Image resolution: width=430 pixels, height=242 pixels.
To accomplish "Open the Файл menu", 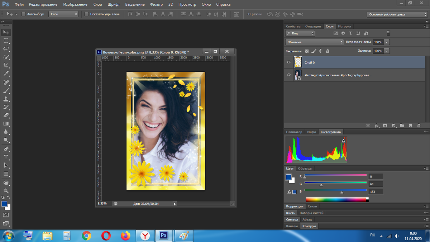I will pyautogui.click(x=19, y=4).
